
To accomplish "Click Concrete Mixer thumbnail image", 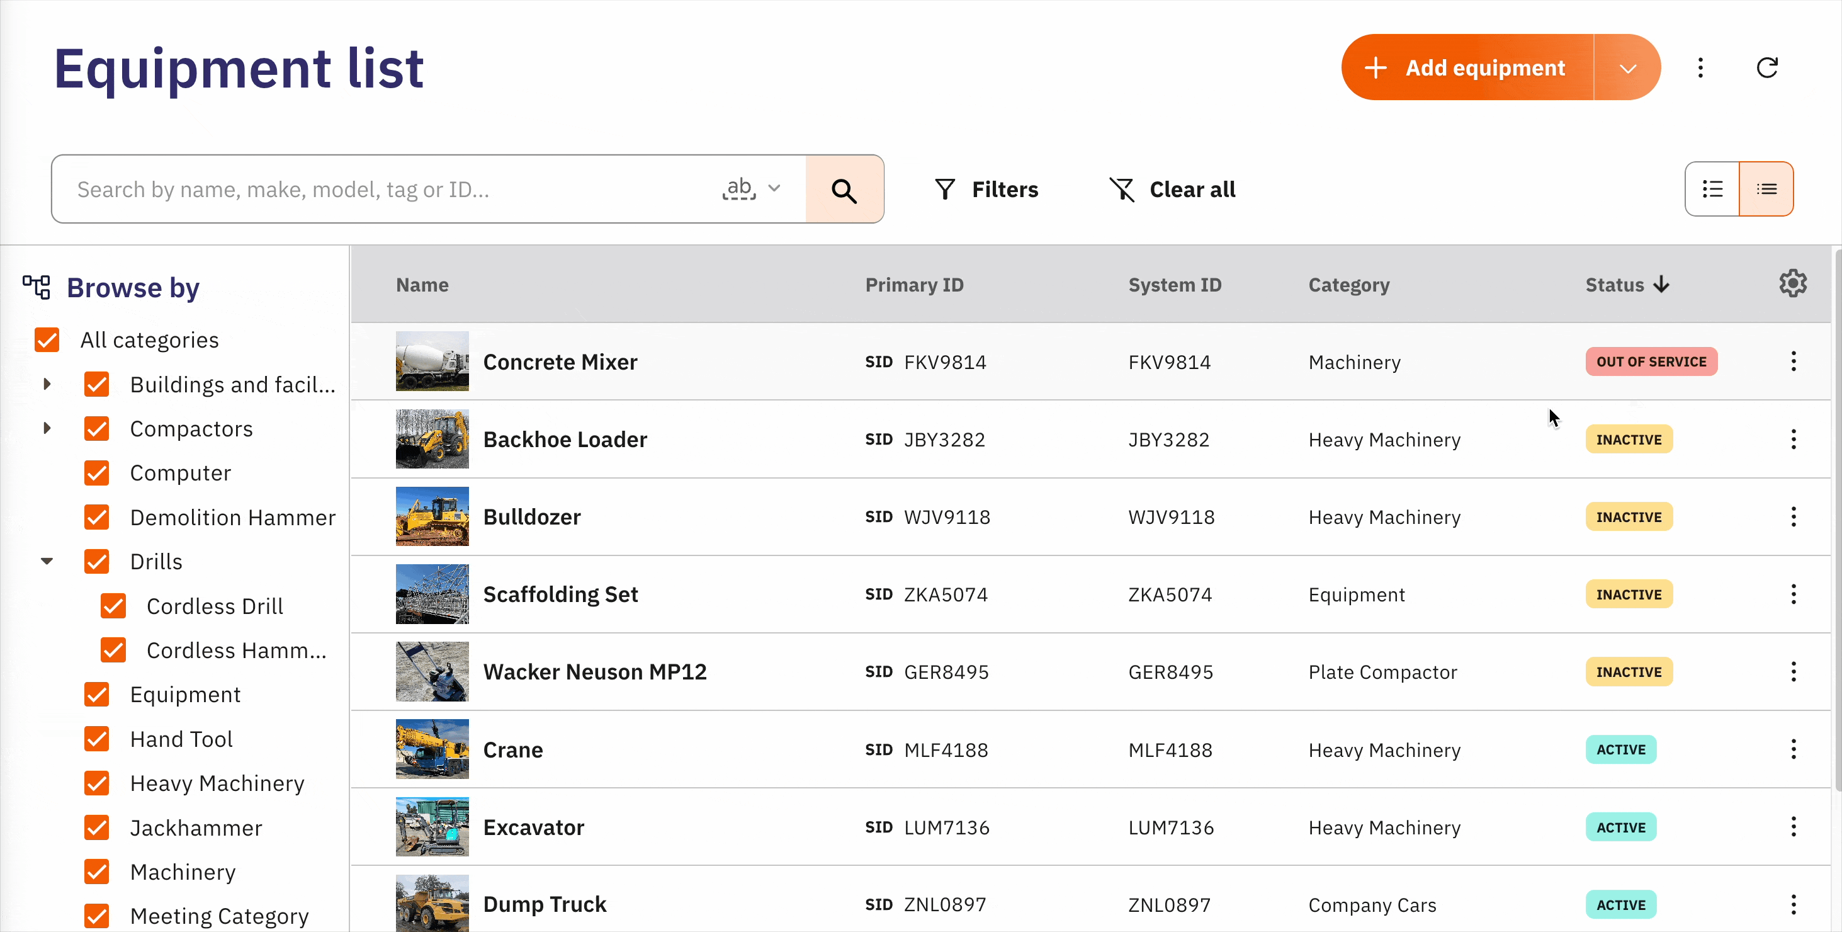I will pos(432,361).
